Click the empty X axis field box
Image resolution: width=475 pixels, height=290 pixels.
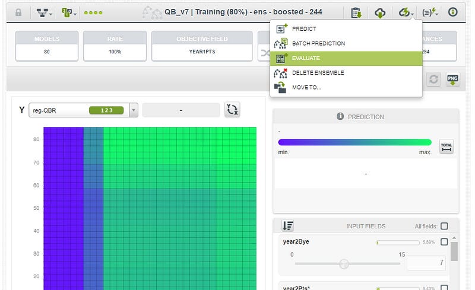(181, 110)
